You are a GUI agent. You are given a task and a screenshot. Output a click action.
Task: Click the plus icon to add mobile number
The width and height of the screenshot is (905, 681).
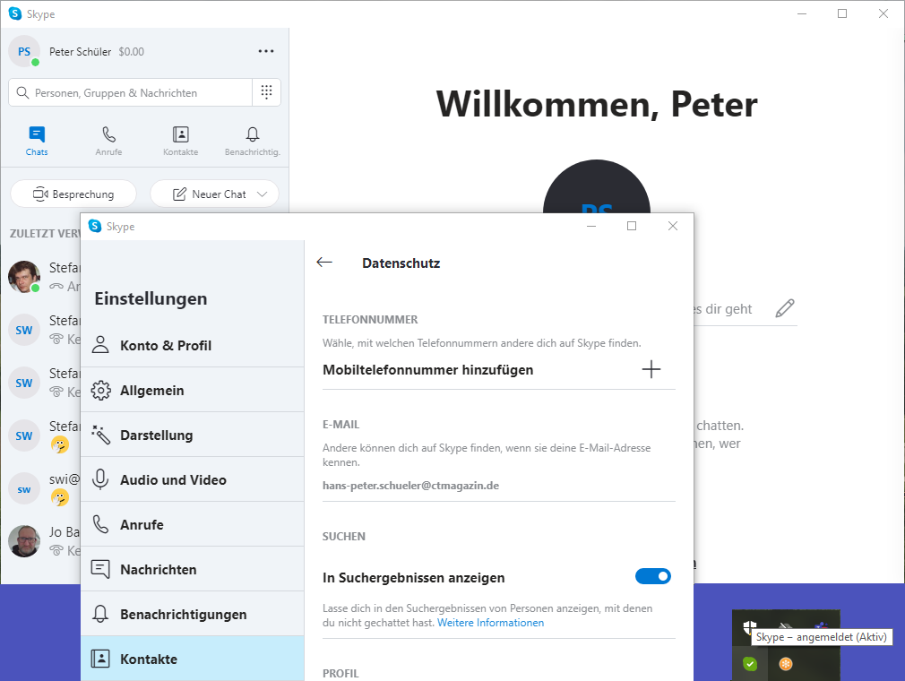tap(651, 369)
